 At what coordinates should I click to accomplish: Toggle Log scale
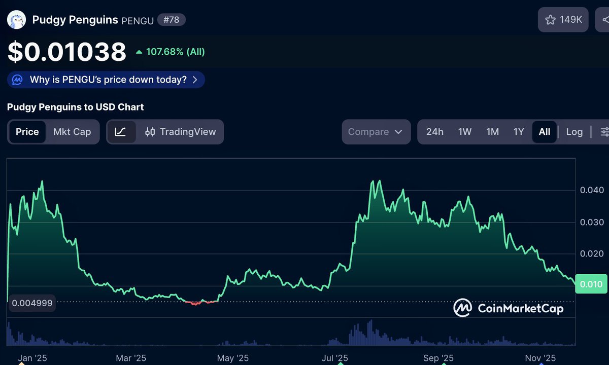[x=574, y=132]
